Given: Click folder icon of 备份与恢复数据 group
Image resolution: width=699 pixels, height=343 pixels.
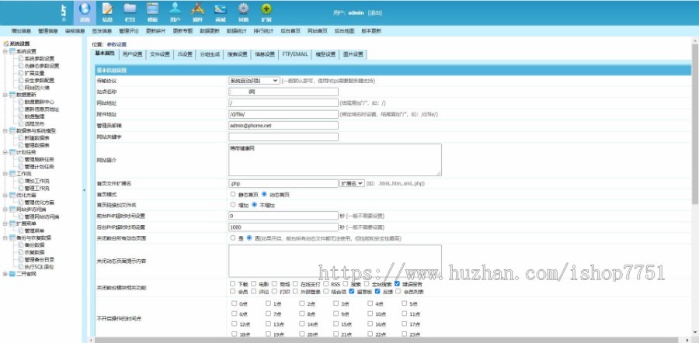Looking at the screenshot, I should (12, 238).
